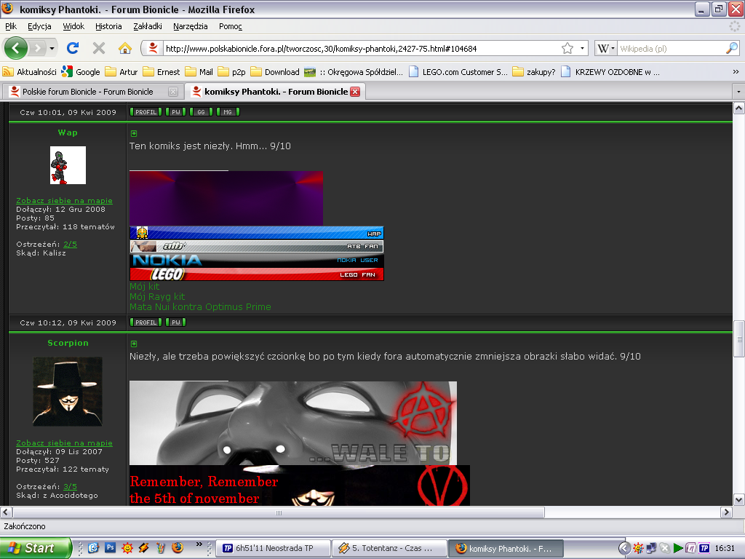Close the Polskie forum Bionicle tab

pyautogui.click(x=173, y=92)
